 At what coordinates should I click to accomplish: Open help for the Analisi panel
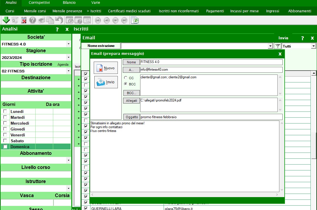(x=57, y=30)
